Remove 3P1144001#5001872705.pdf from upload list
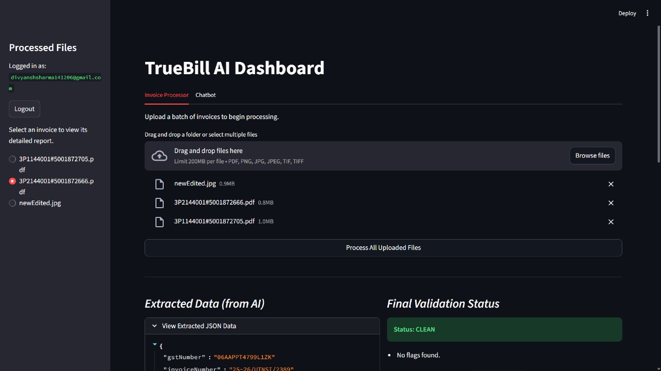Viewport: 661px width, 371px height. point(611,222)
